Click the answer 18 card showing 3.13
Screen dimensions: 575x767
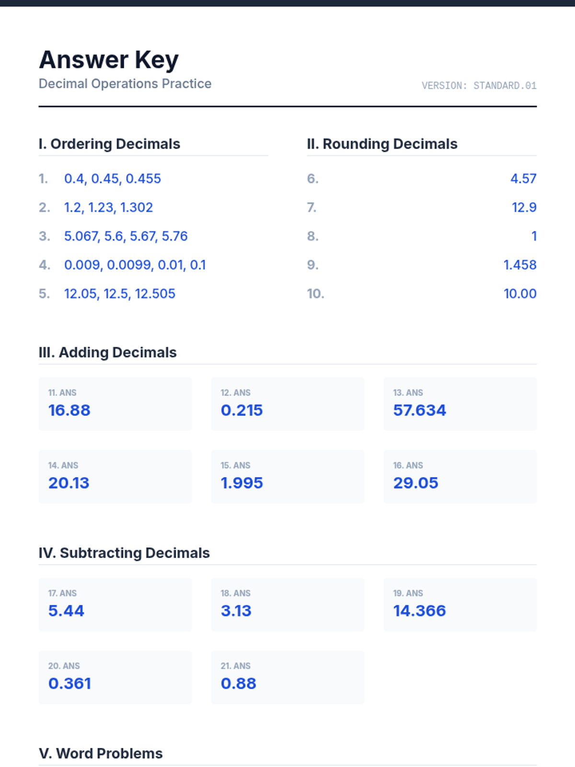pyautogui.click(x=287, y=604)
